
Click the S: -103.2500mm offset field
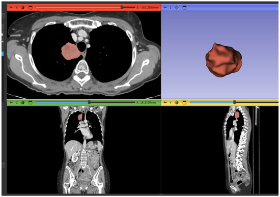pyautogui.click(x=148, y=8)
